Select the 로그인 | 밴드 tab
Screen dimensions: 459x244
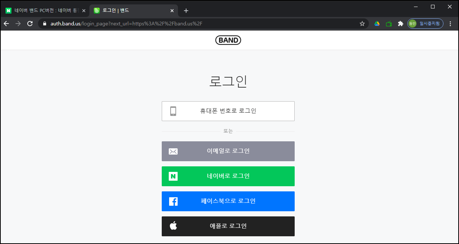pos(134,11)
